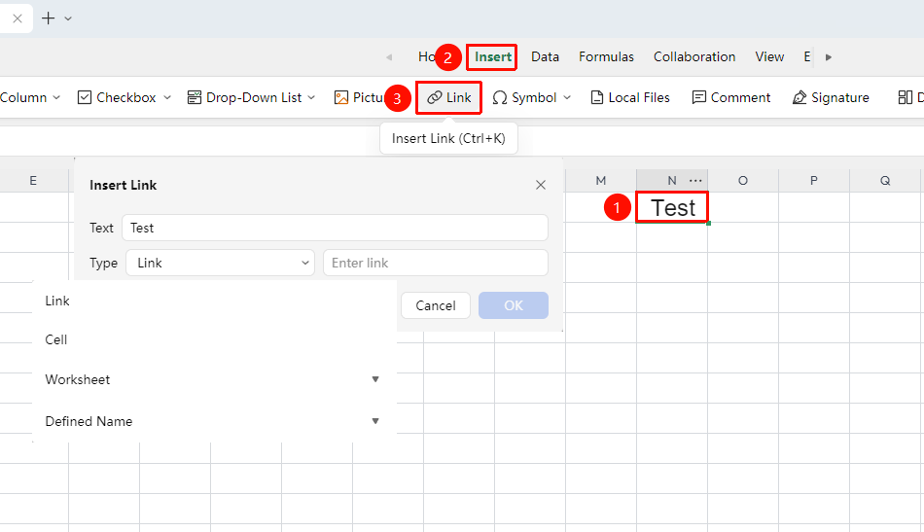Image resolution: width=924 pixels, height=532 pixels.
Task: Select column E header
Action: click(x=34, y=181)
